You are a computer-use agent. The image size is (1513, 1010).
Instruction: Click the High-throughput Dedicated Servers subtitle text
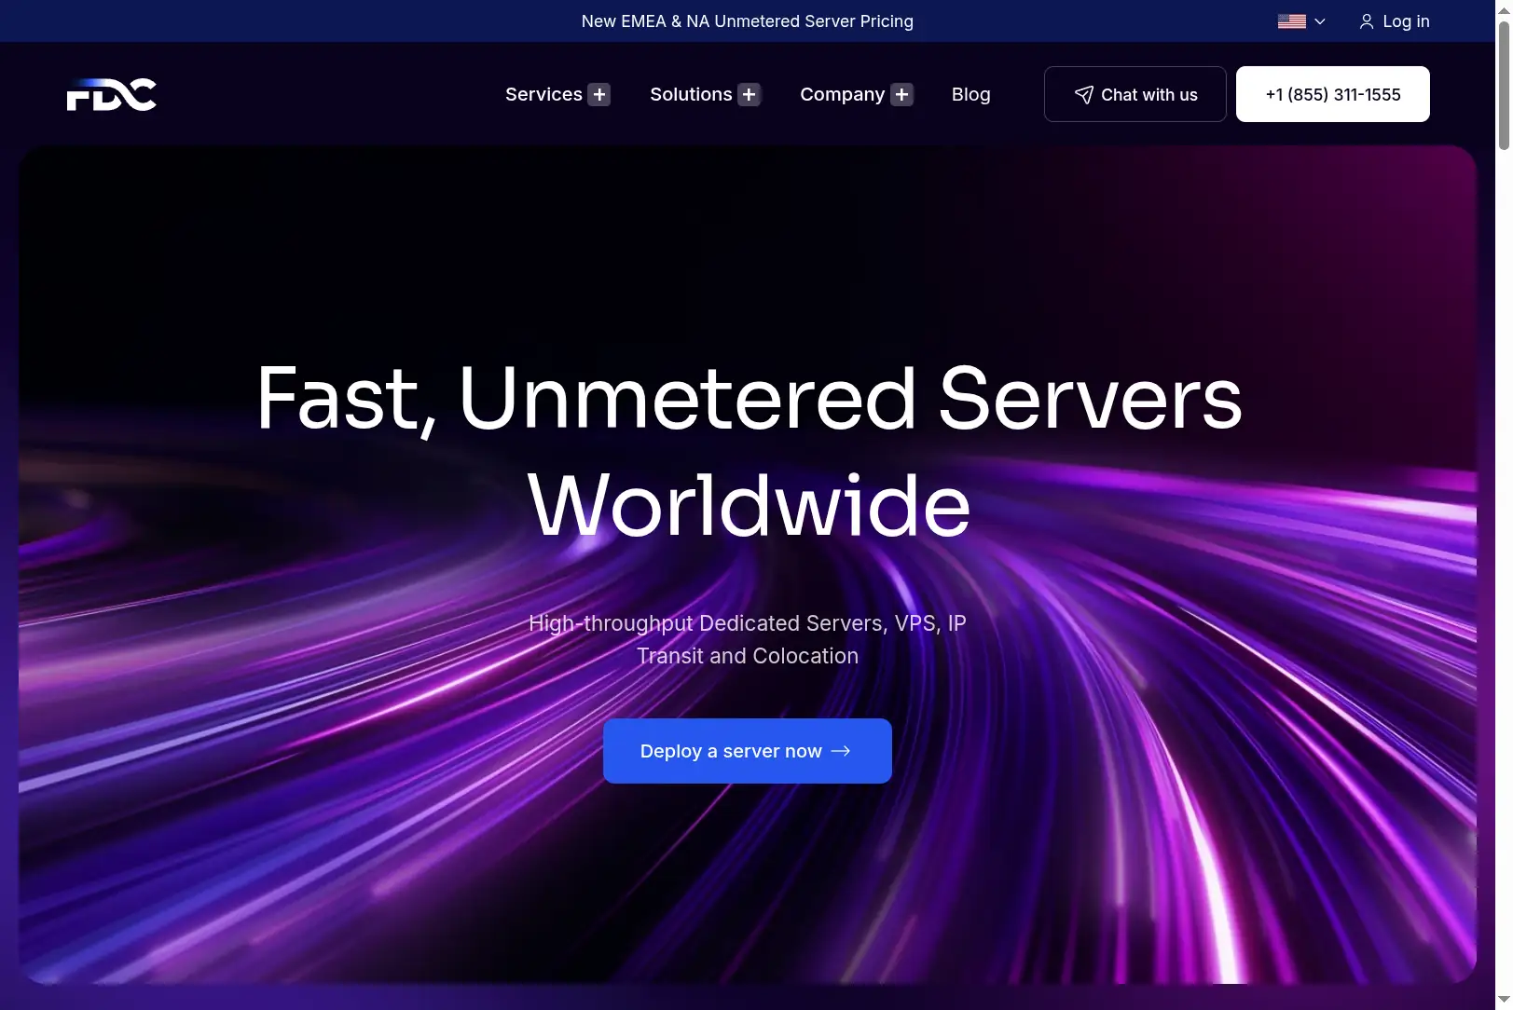click(x=747, y=639)
